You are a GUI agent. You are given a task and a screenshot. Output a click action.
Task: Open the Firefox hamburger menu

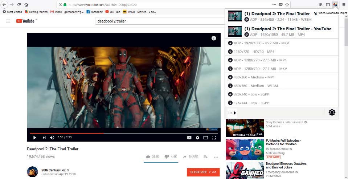tap(344, 5)
